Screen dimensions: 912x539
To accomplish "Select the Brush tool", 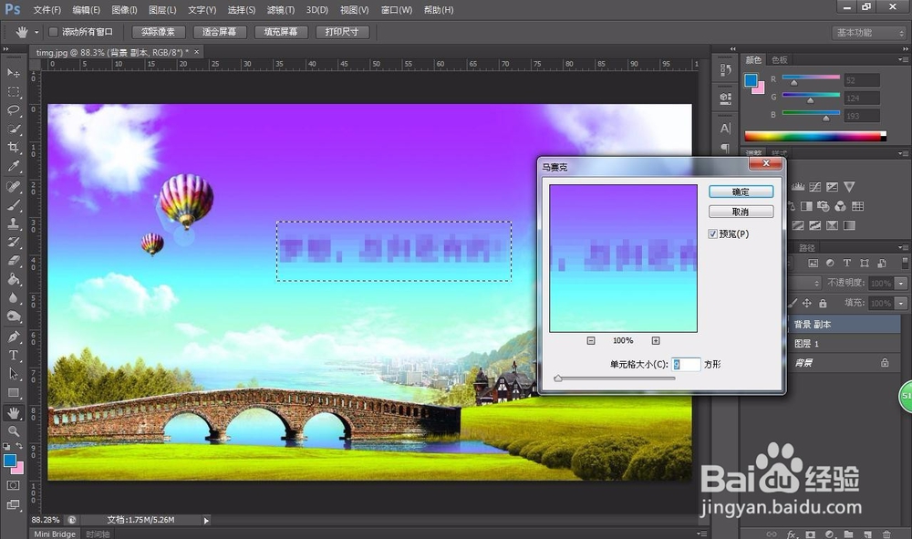I will coord(14,204).
